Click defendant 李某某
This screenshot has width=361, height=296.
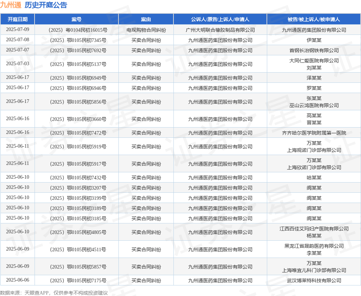click(x=314, y=253)
